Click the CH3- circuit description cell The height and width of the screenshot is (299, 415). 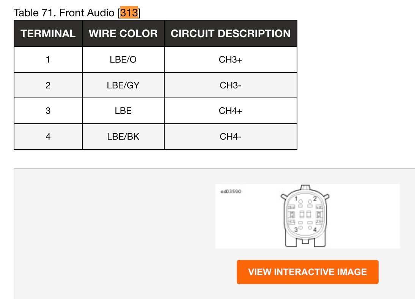[x=230, y=85]
